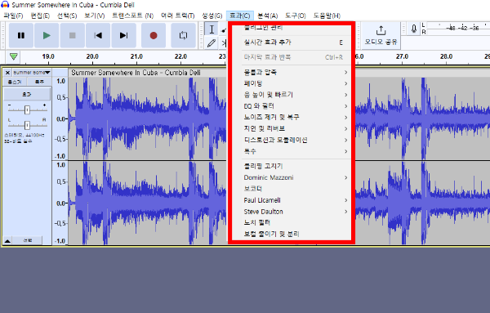This screenshot has width=490, height=313.
Task: Click the microphone record meter icon
Action: click(x=414, y=29)
